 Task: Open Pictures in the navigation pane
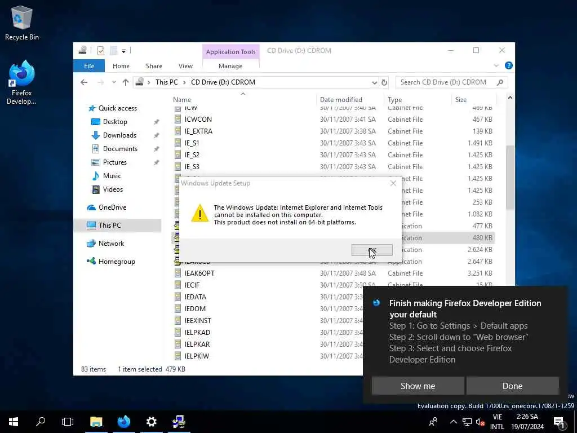[x=109, y=162]
